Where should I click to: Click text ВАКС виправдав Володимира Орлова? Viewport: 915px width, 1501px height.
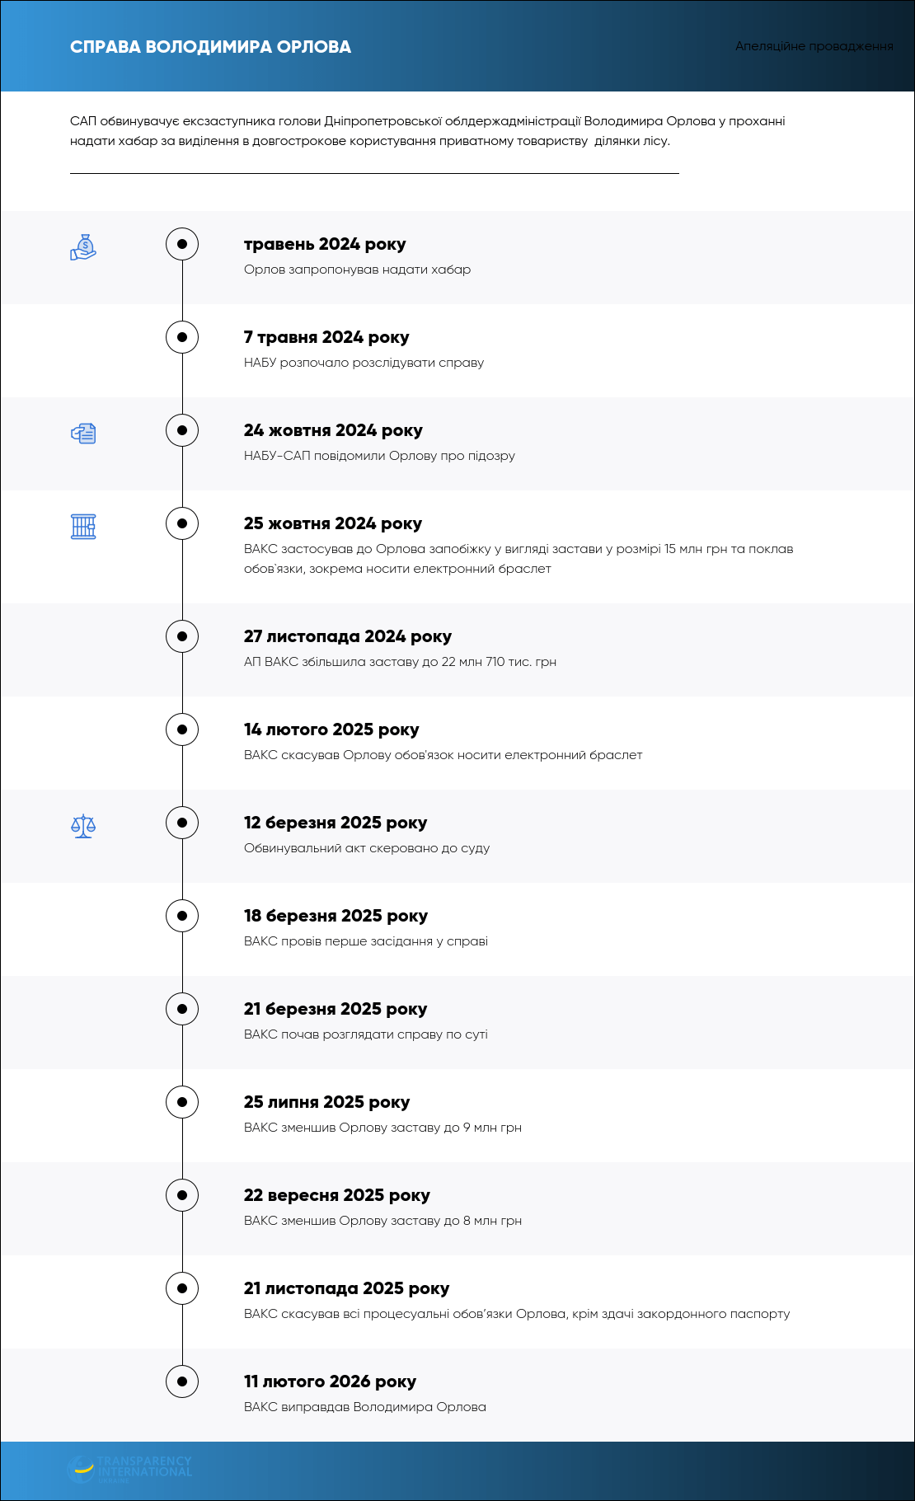click(365, 1407)
